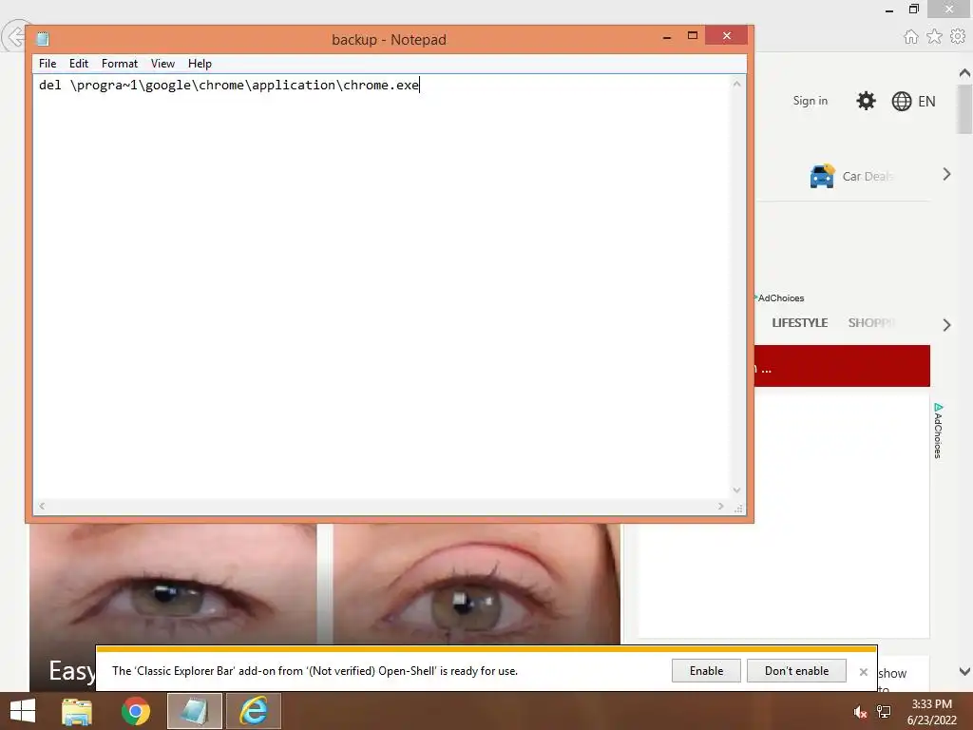Image resolution: width=973 pixels, height=730 pixels.
Task: Open Internet Explorer Favorites star
Action: point(934,37)
